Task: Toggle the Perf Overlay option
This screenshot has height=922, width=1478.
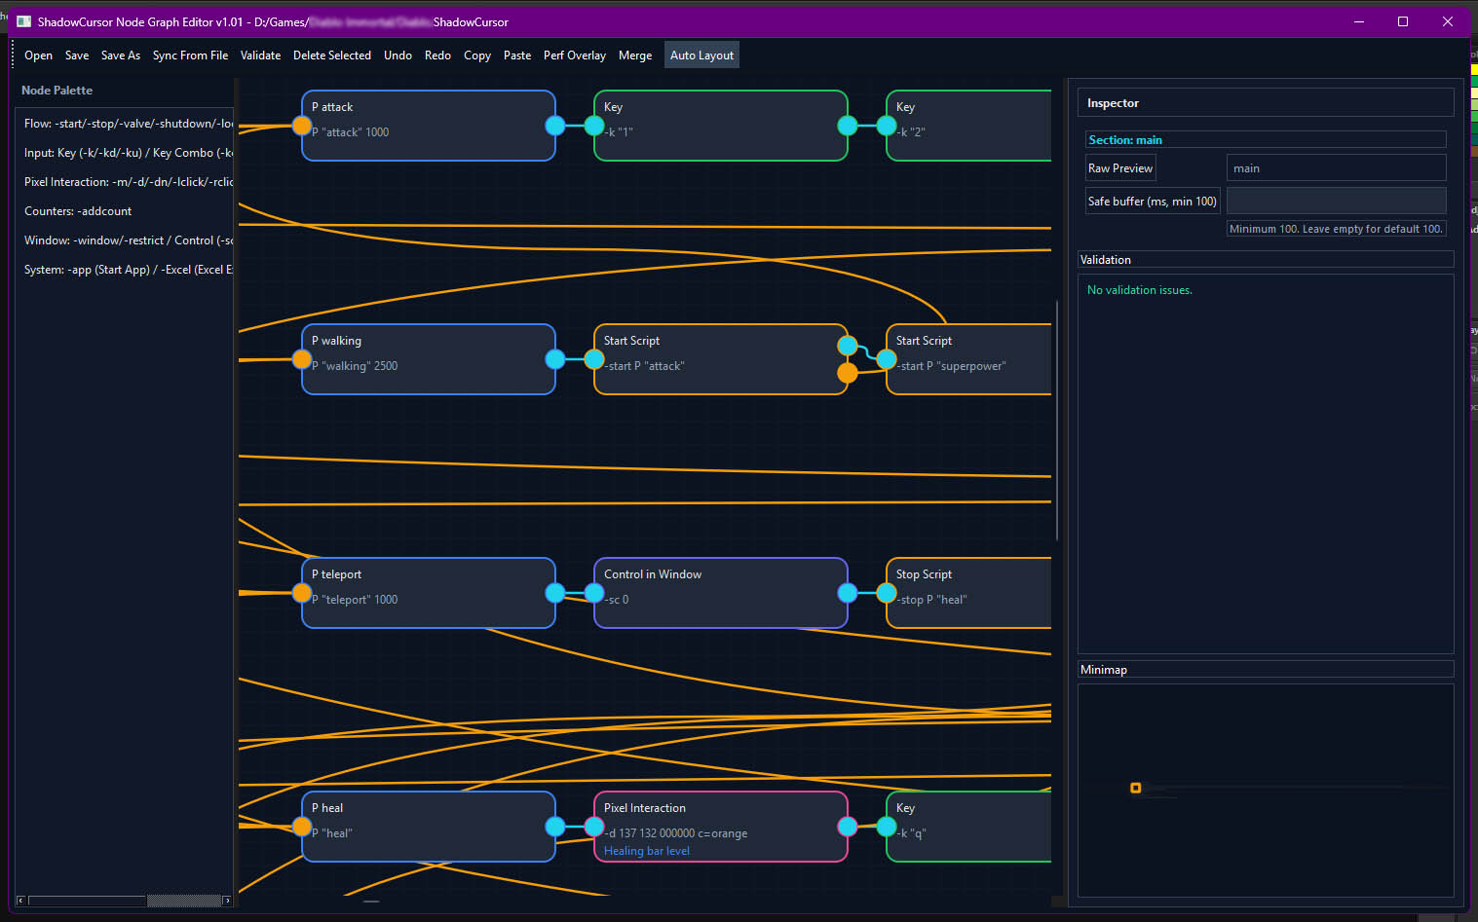Action: (x=574, y=55)
